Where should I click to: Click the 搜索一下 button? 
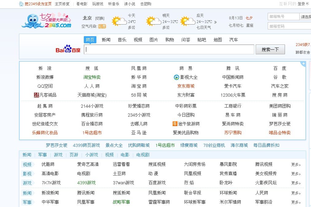pos(270,49)
